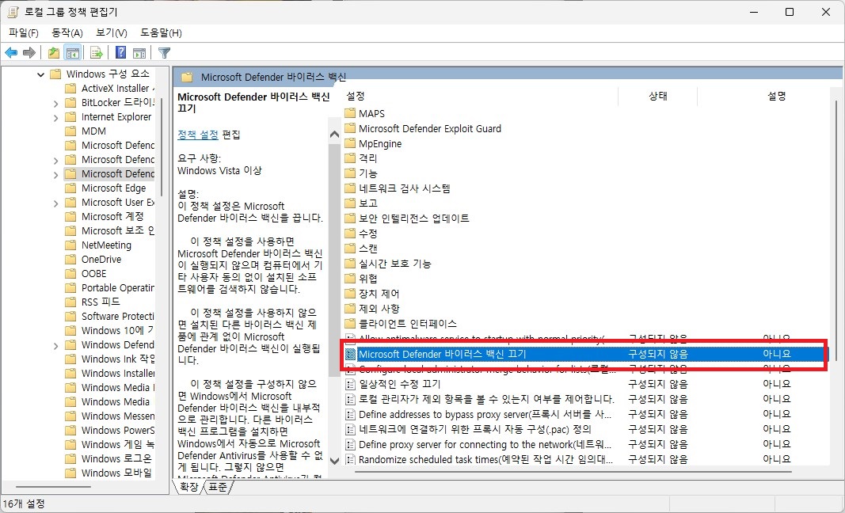Toggle the show/hide console tree icon

tap(73, 52)
